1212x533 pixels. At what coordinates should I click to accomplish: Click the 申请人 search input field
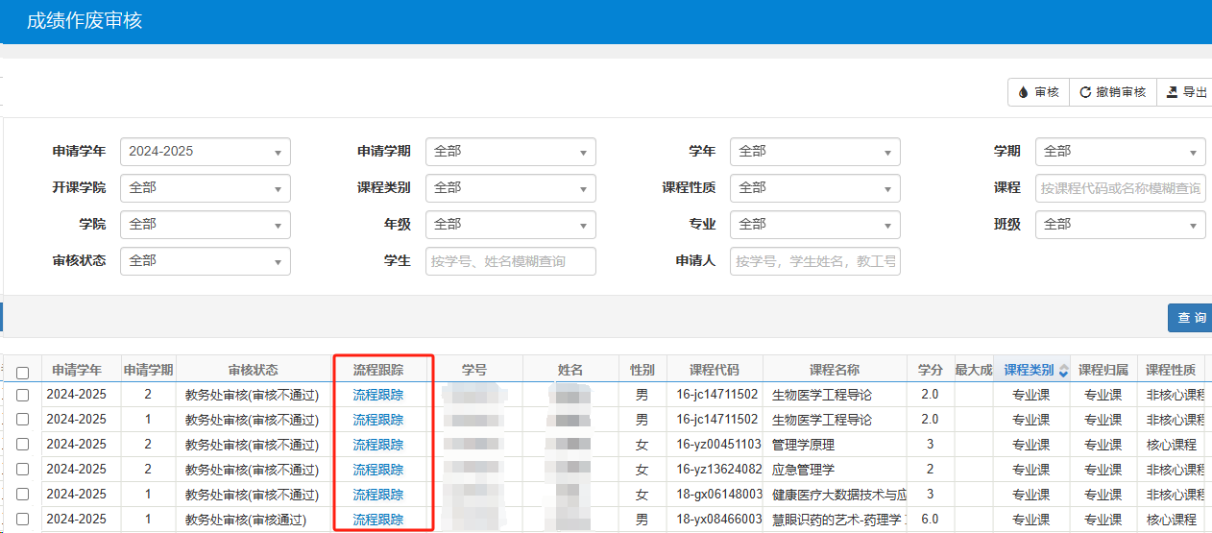[814, 261]
